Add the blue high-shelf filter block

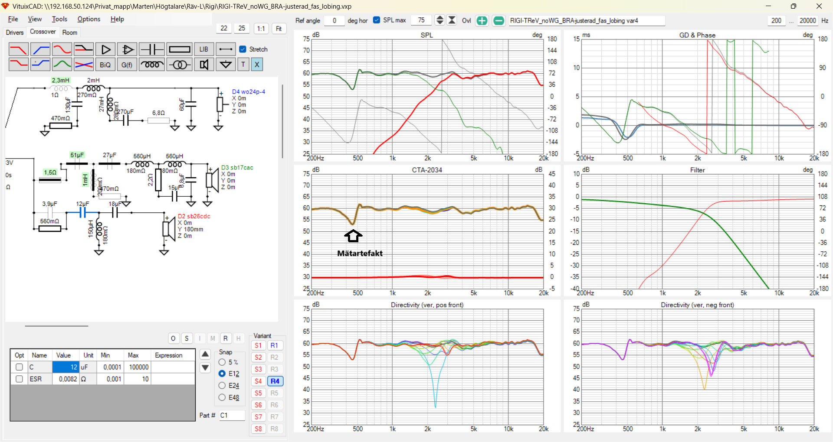[40, 65]
